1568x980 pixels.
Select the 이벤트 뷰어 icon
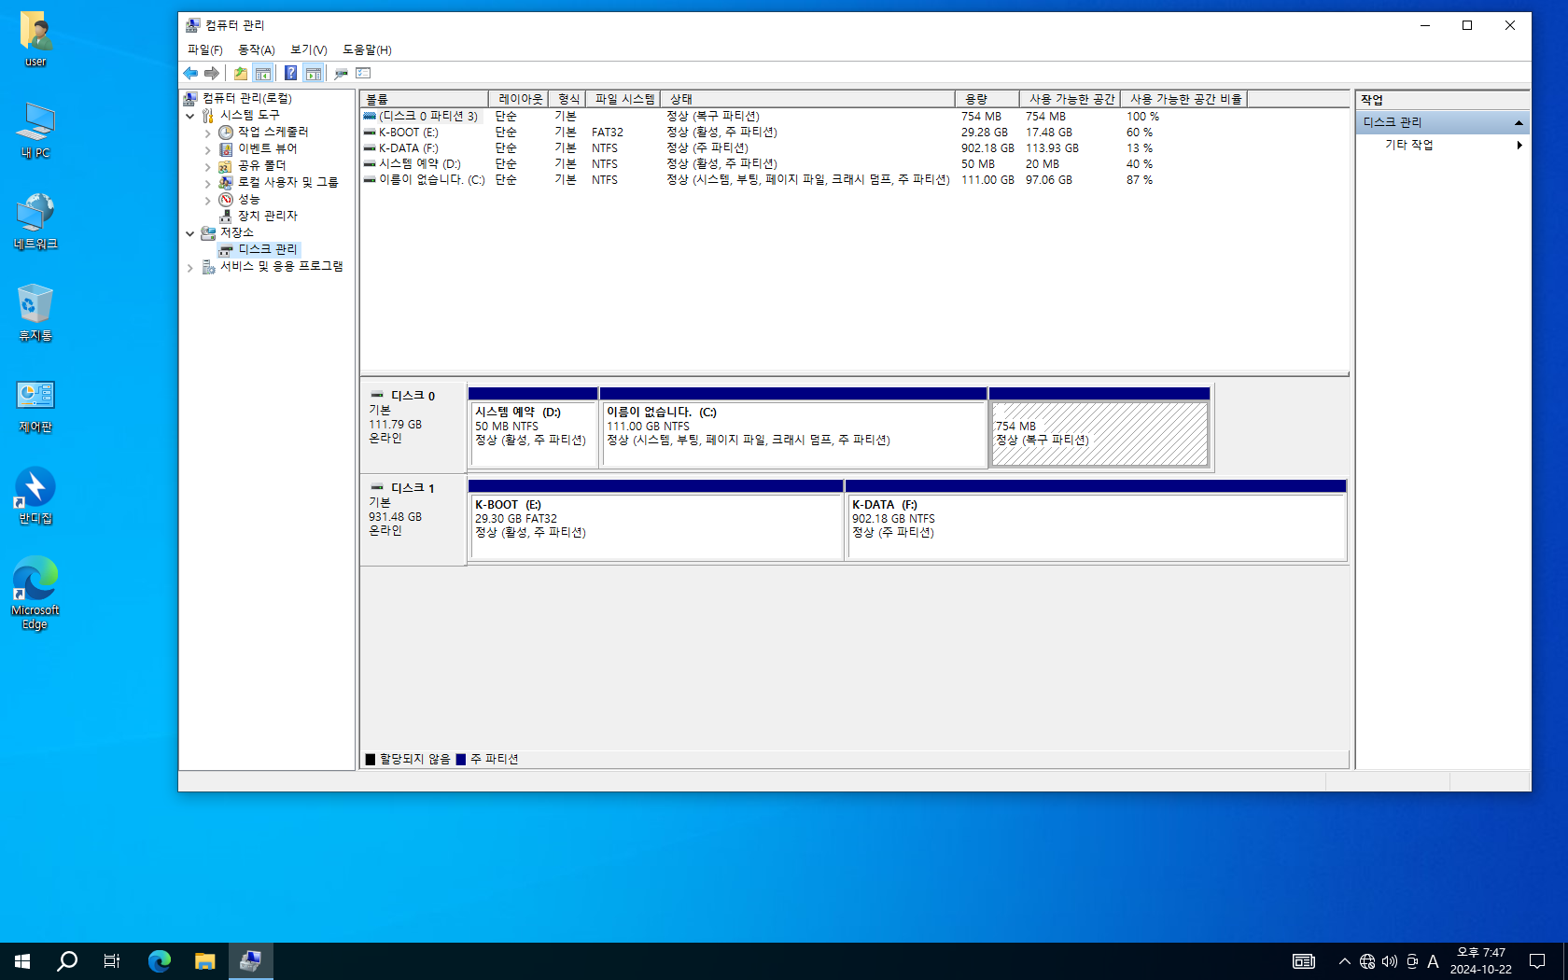click(x=226, y=149)
